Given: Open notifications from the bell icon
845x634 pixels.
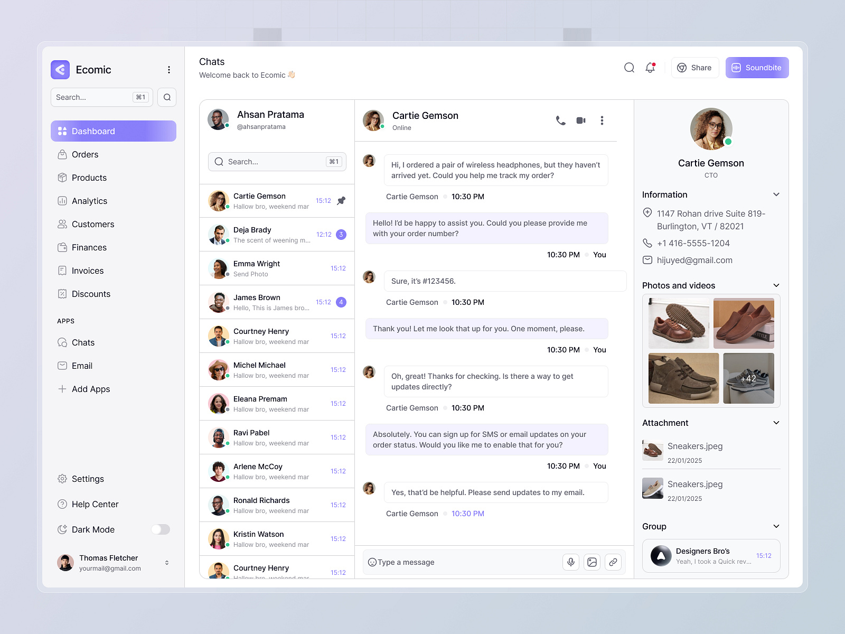Looking at the screenshot, I should 650,68.
